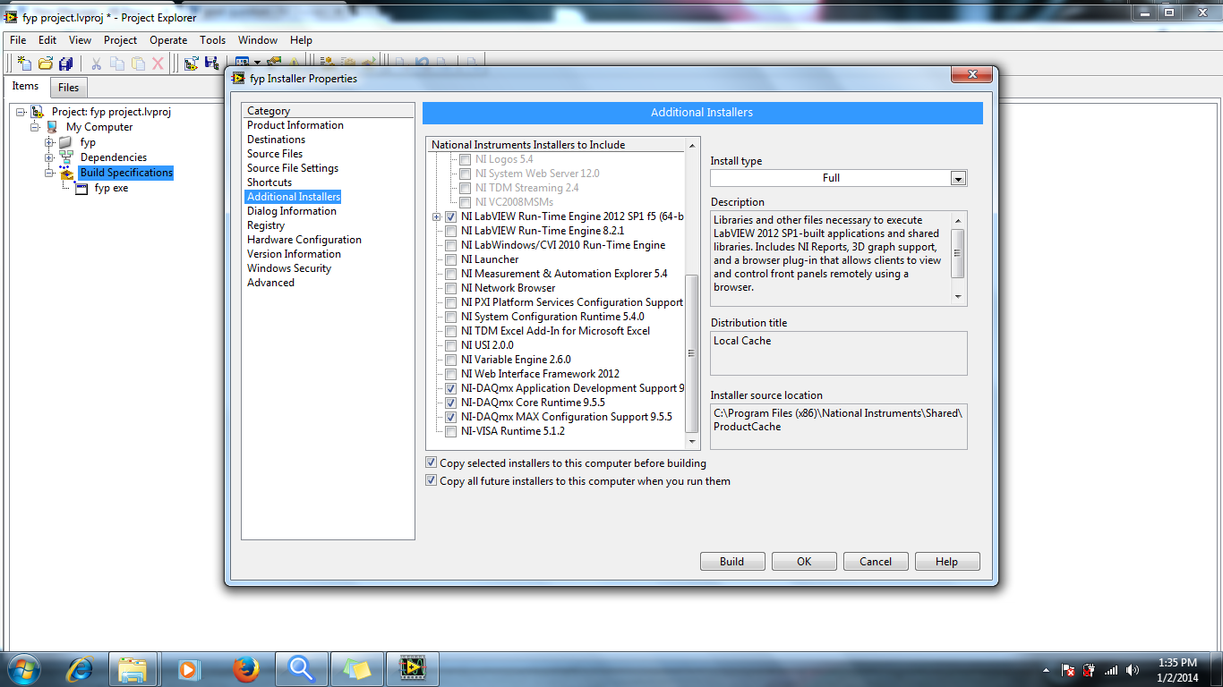Open the Windows Start menu orb
Screen dimensions: 1223x687
pos(23,668)
